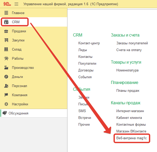Click the Продажи basket icon

pyautogui.click(x=6, y=31)
